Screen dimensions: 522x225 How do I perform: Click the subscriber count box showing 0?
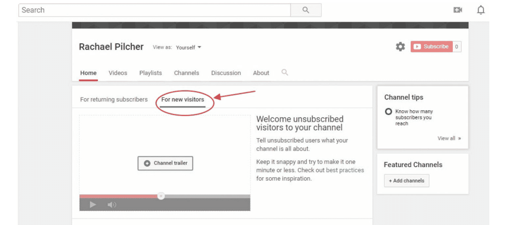(x=457, y=46)
